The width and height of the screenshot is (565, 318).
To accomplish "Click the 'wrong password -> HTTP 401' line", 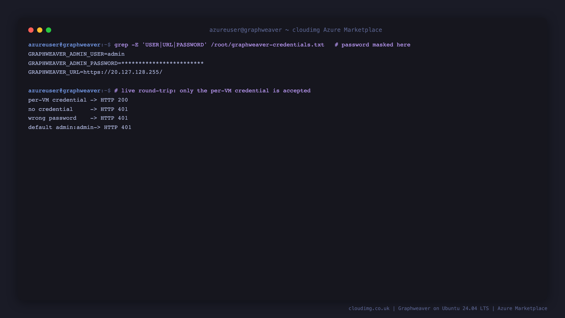I will (78, 118).
